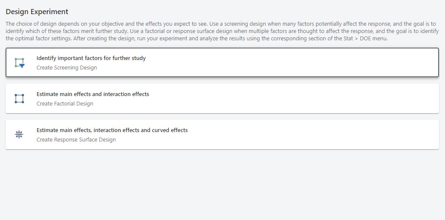Click the Design Experiment heading
Screen dimensions: 445x220
pyautogui.click(x=37, y=12)
